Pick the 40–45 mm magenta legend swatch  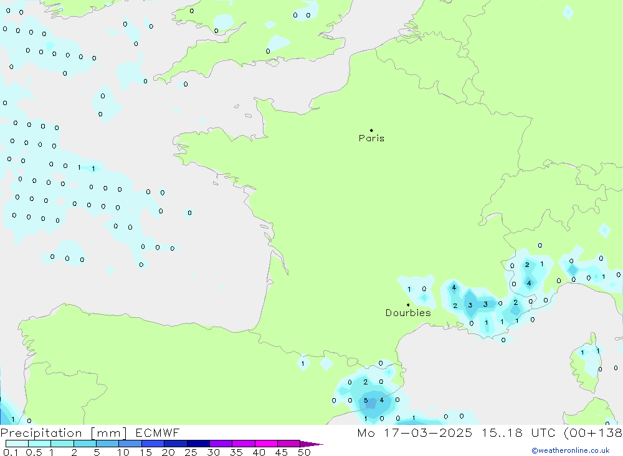coord(266,444)
